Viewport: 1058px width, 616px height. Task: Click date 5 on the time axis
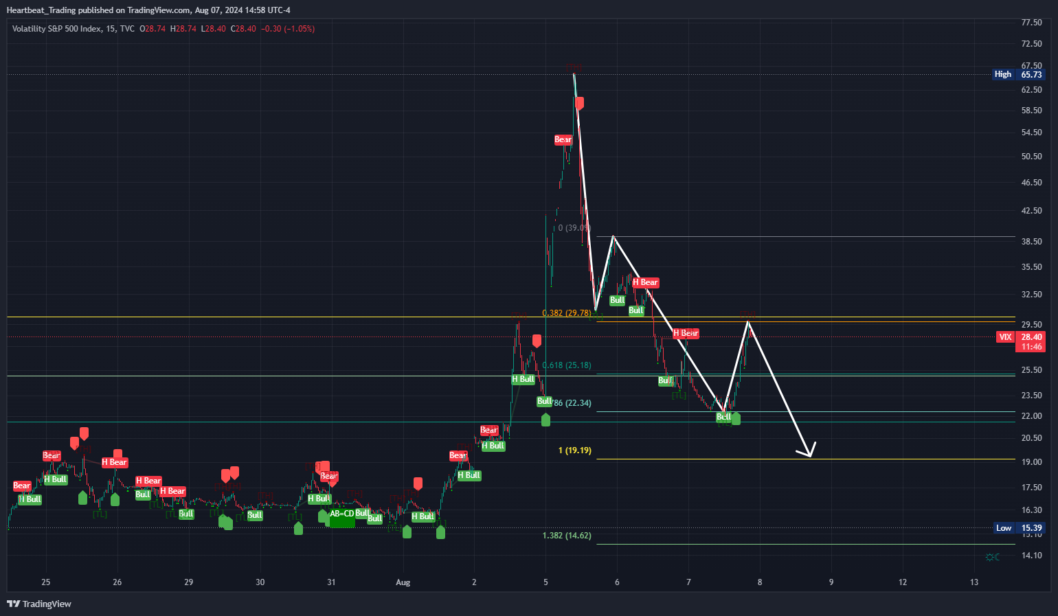[x=546, y=582]
